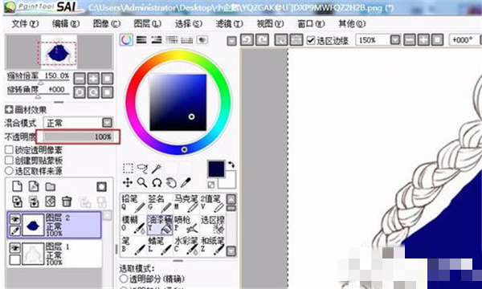Viewport: 482px width, 289px height.
Task: Hide 图层 1 using its eye icon
Action: 15,248
